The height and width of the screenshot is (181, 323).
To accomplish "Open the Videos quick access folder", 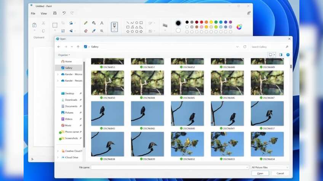I will 69,119.
